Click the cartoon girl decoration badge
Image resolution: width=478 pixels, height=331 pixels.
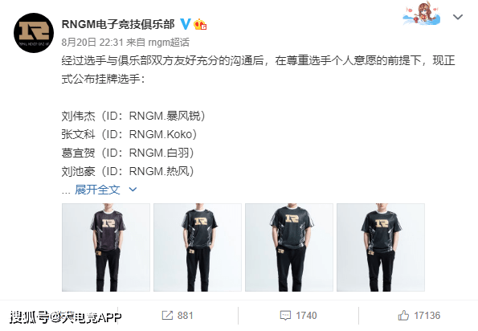422,14
